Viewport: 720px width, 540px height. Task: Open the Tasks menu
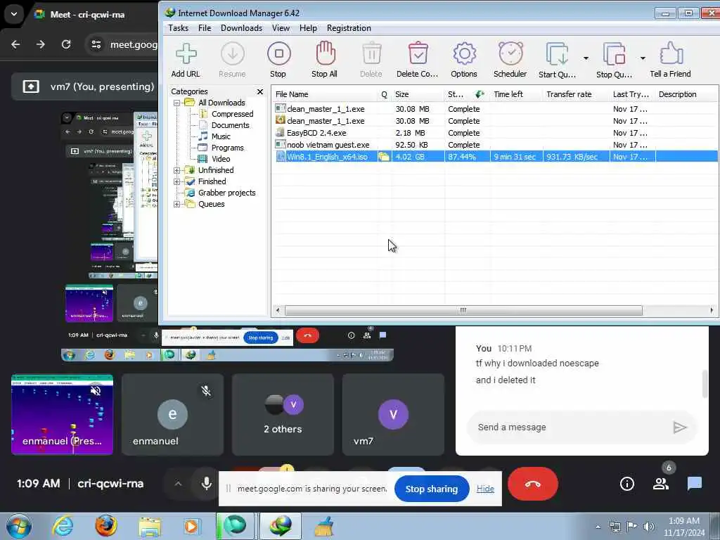pyautogui.click(x=178, y=28)
